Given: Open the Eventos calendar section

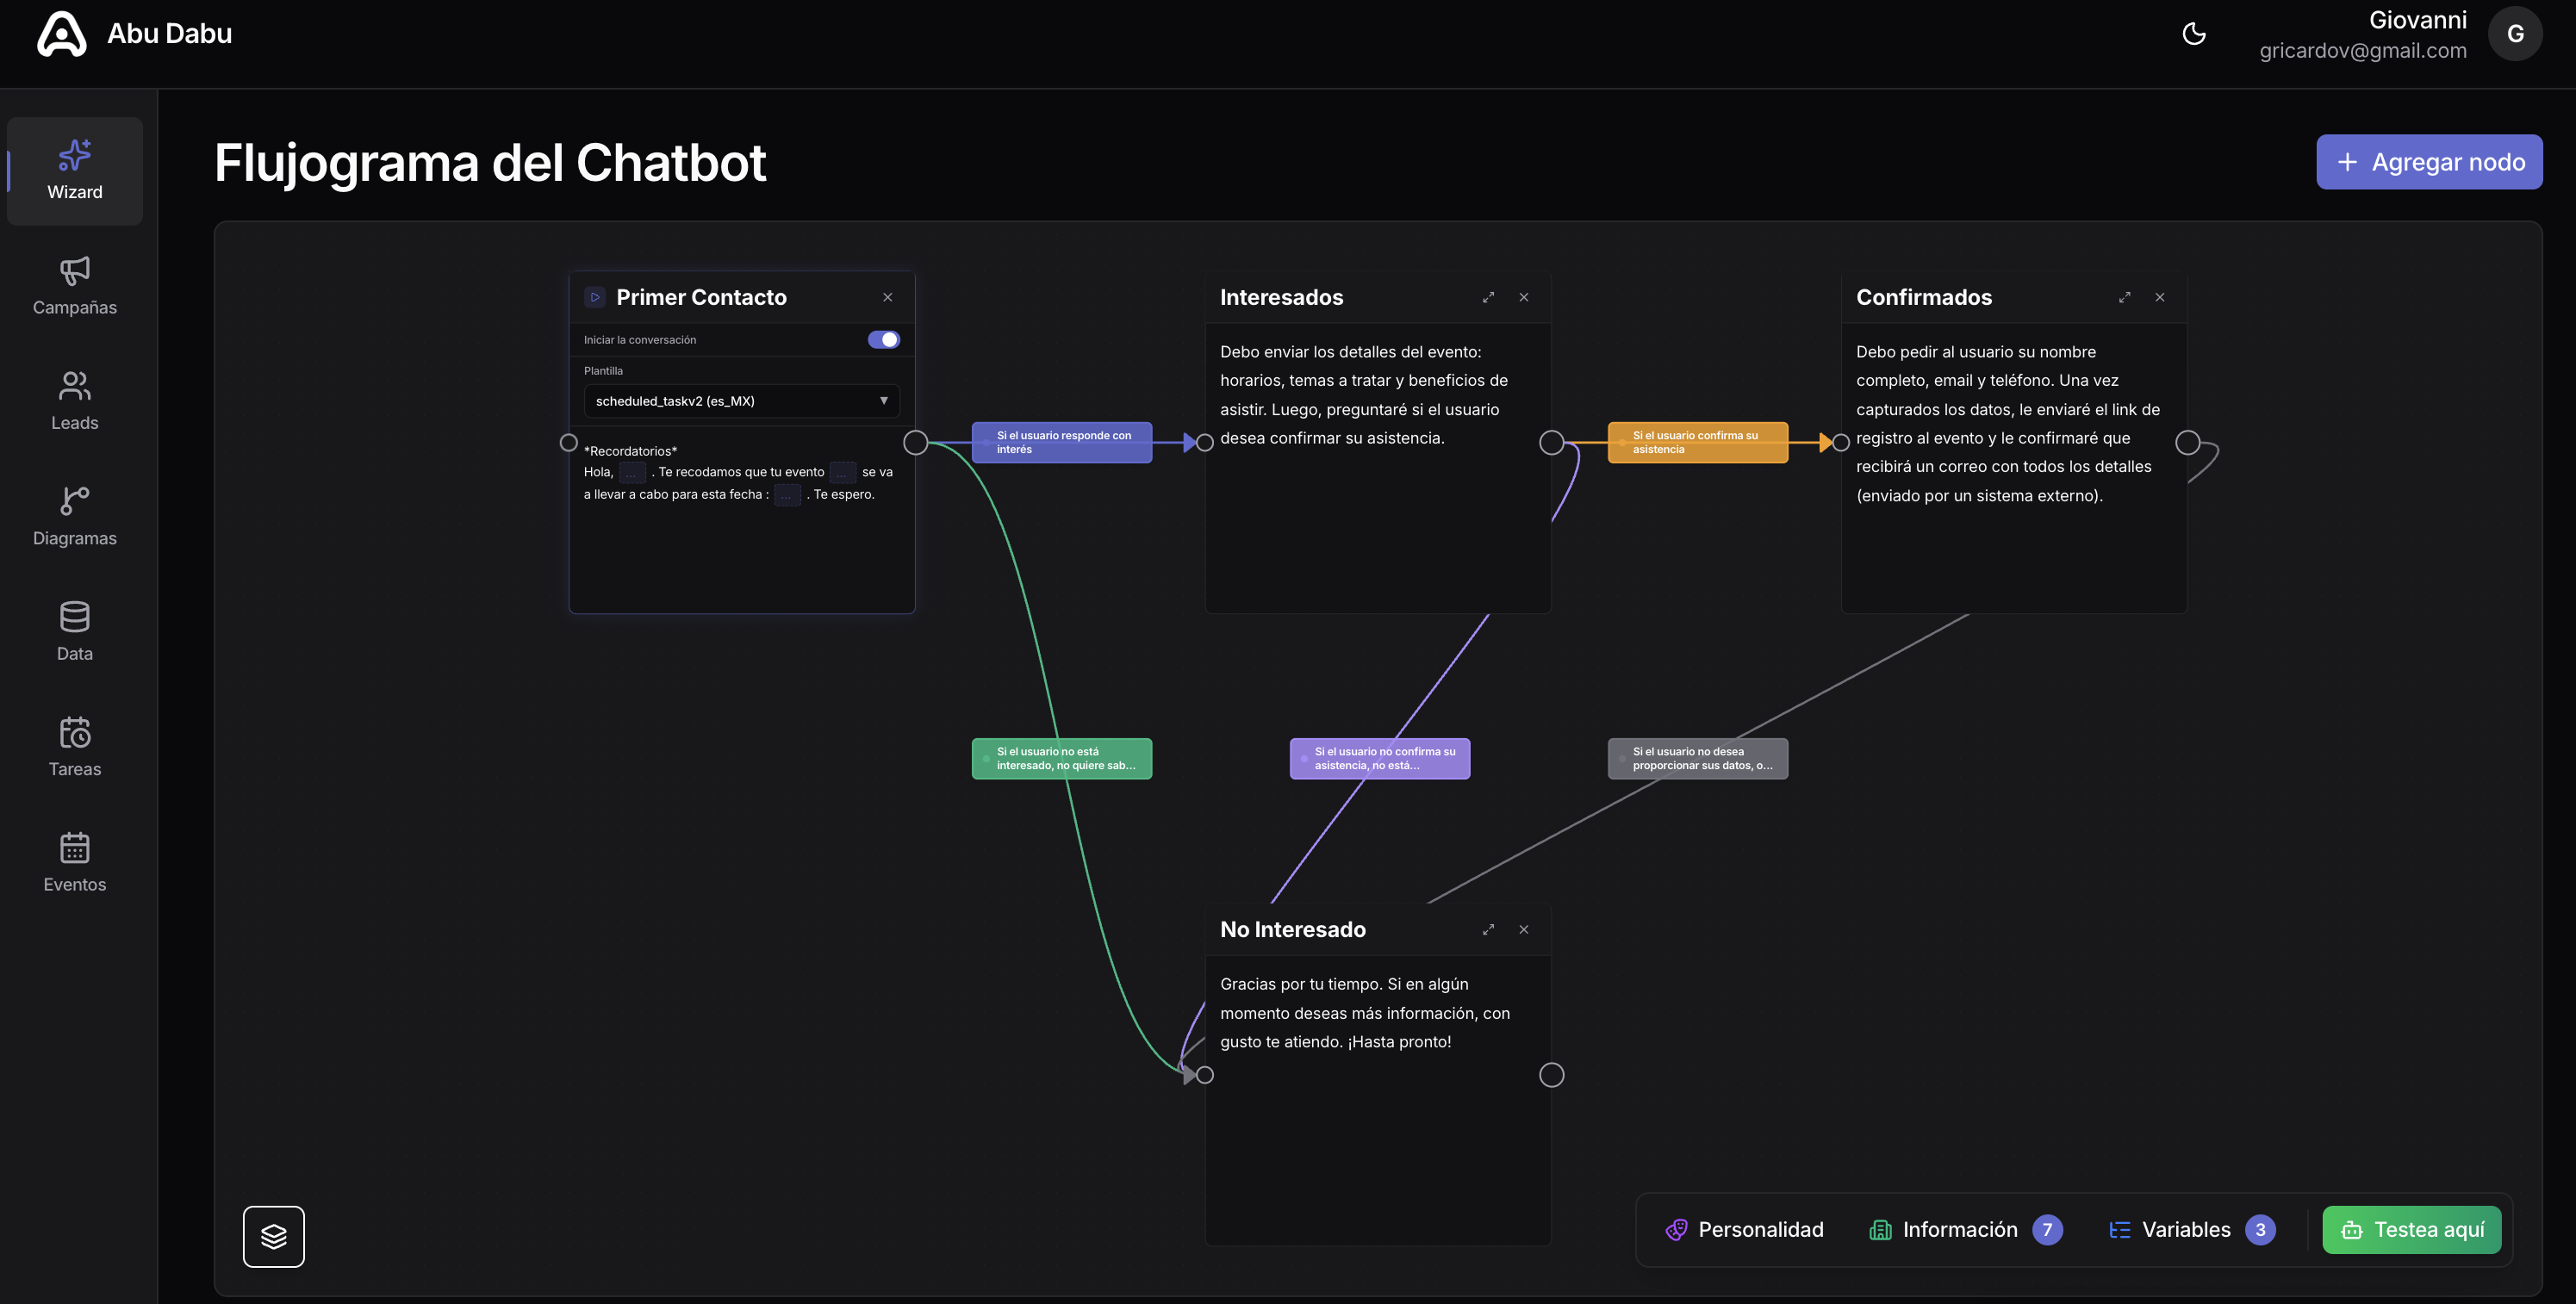Looking at the screenshot, I should (75, 863).
